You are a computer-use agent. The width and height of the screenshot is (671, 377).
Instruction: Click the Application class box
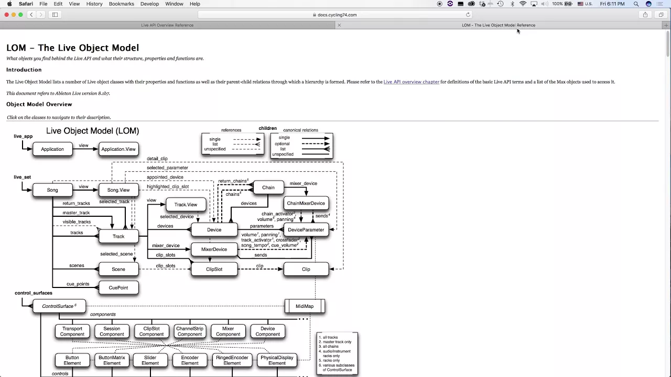click(x=52, y=149)
